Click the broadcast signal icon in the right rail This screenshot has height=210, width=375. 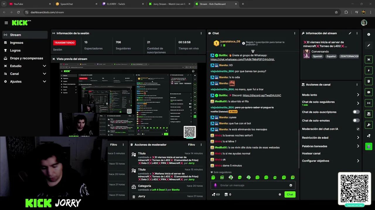coord(369,103)
